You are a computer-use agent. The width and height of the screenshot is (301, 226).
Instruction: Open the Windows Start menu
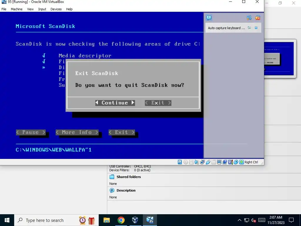point(7,220)
